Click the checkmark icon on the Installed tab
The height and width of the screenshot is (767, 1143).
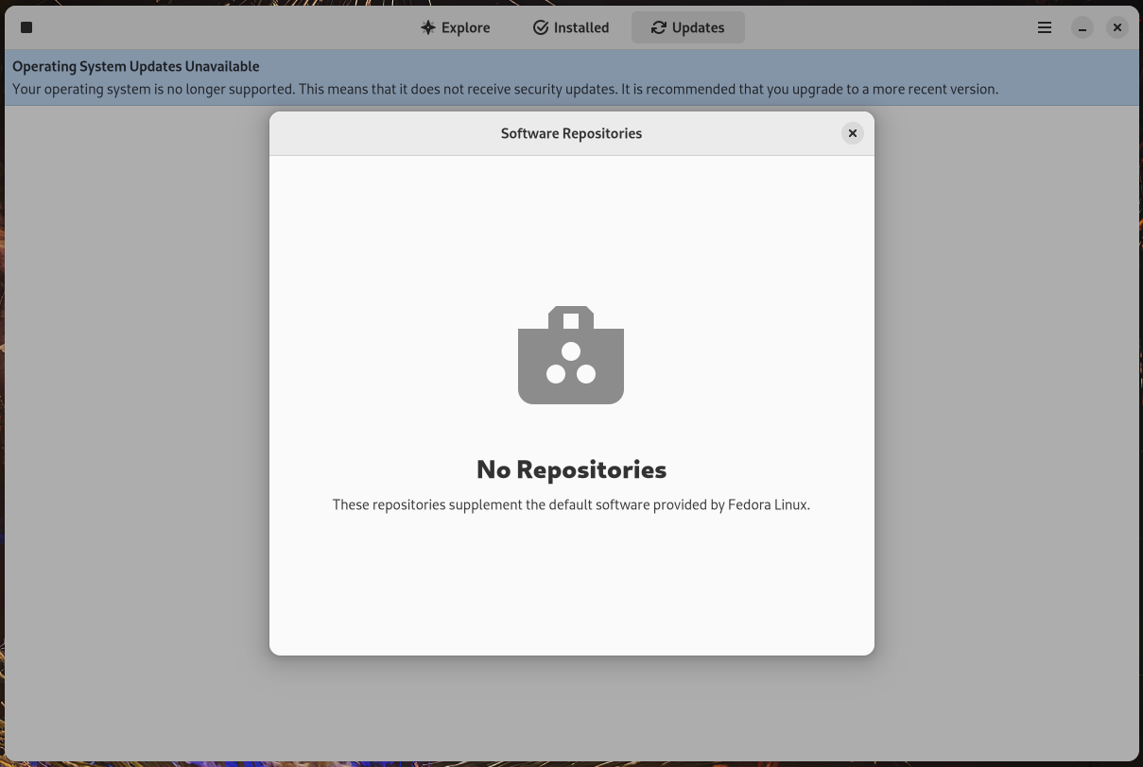[x=539, y=27]
